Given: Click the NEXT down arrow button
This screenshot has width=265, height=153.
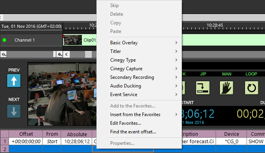Looking at the screenshot, I should [14, 111].
